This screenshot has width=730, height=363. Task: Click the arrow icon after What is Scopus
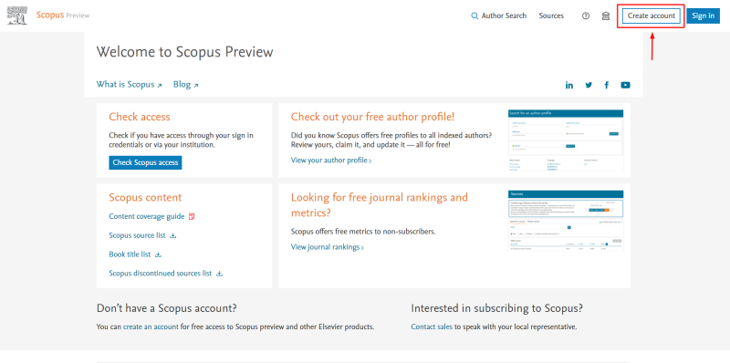coord(159,86)
